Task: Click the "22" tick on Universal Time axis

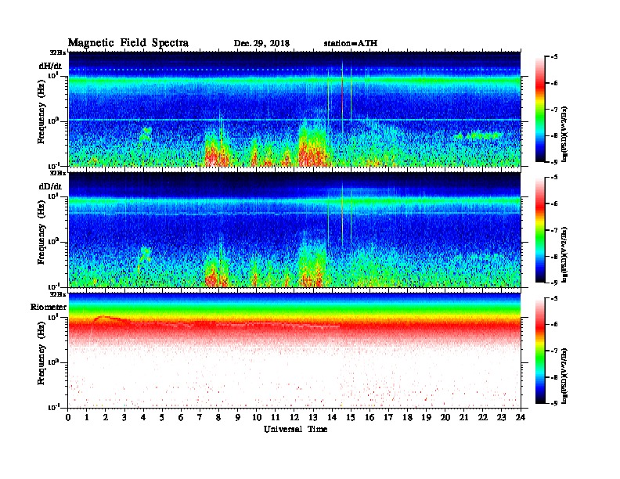Action: (483, 418)
